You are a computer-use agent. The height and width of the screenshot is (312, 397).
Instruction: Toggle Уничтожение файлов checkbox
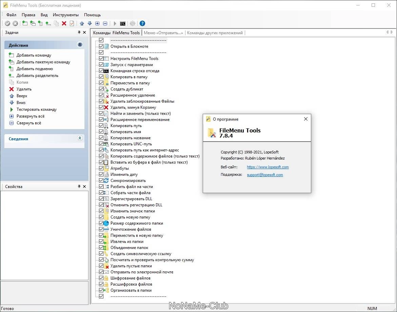click(101, 229)
